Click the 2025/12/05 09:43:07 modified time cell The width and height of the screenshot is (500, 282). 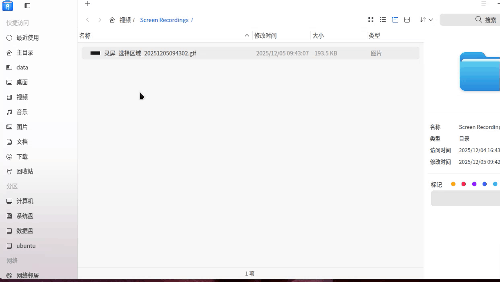(x=282, y=53)
